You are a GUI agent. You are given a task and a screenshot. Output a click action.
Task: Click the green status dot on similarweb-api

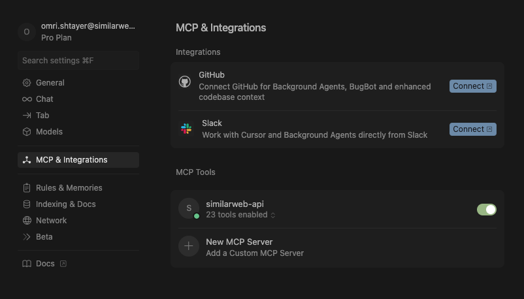point(197,216)
